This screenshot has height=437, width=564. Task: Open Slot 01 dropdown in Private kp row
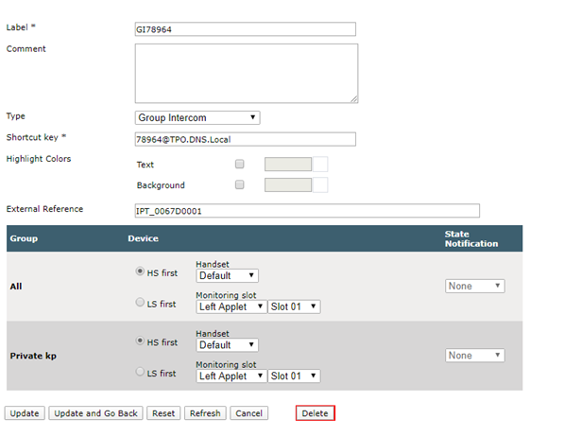294,376
